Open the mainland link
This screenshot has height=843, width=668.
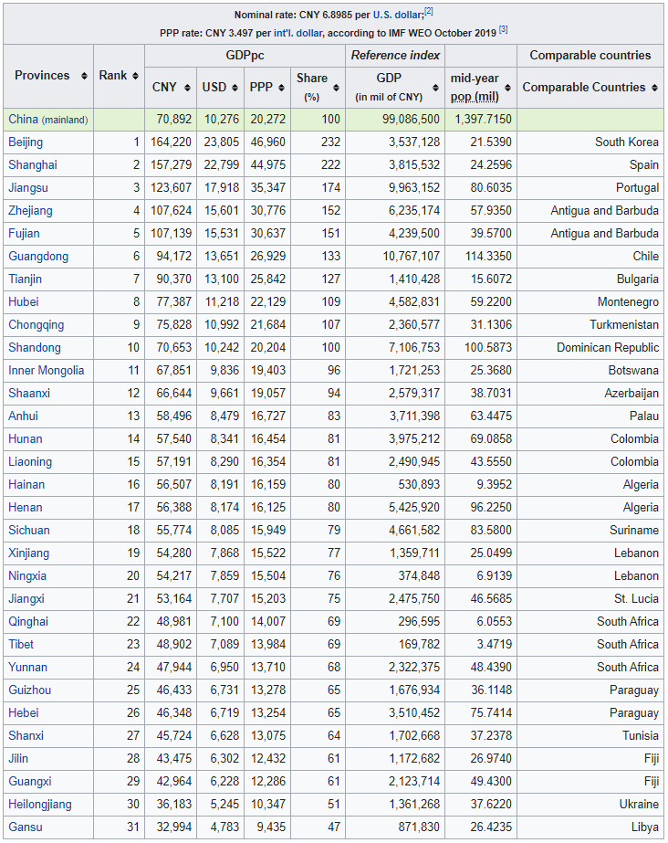65,120
